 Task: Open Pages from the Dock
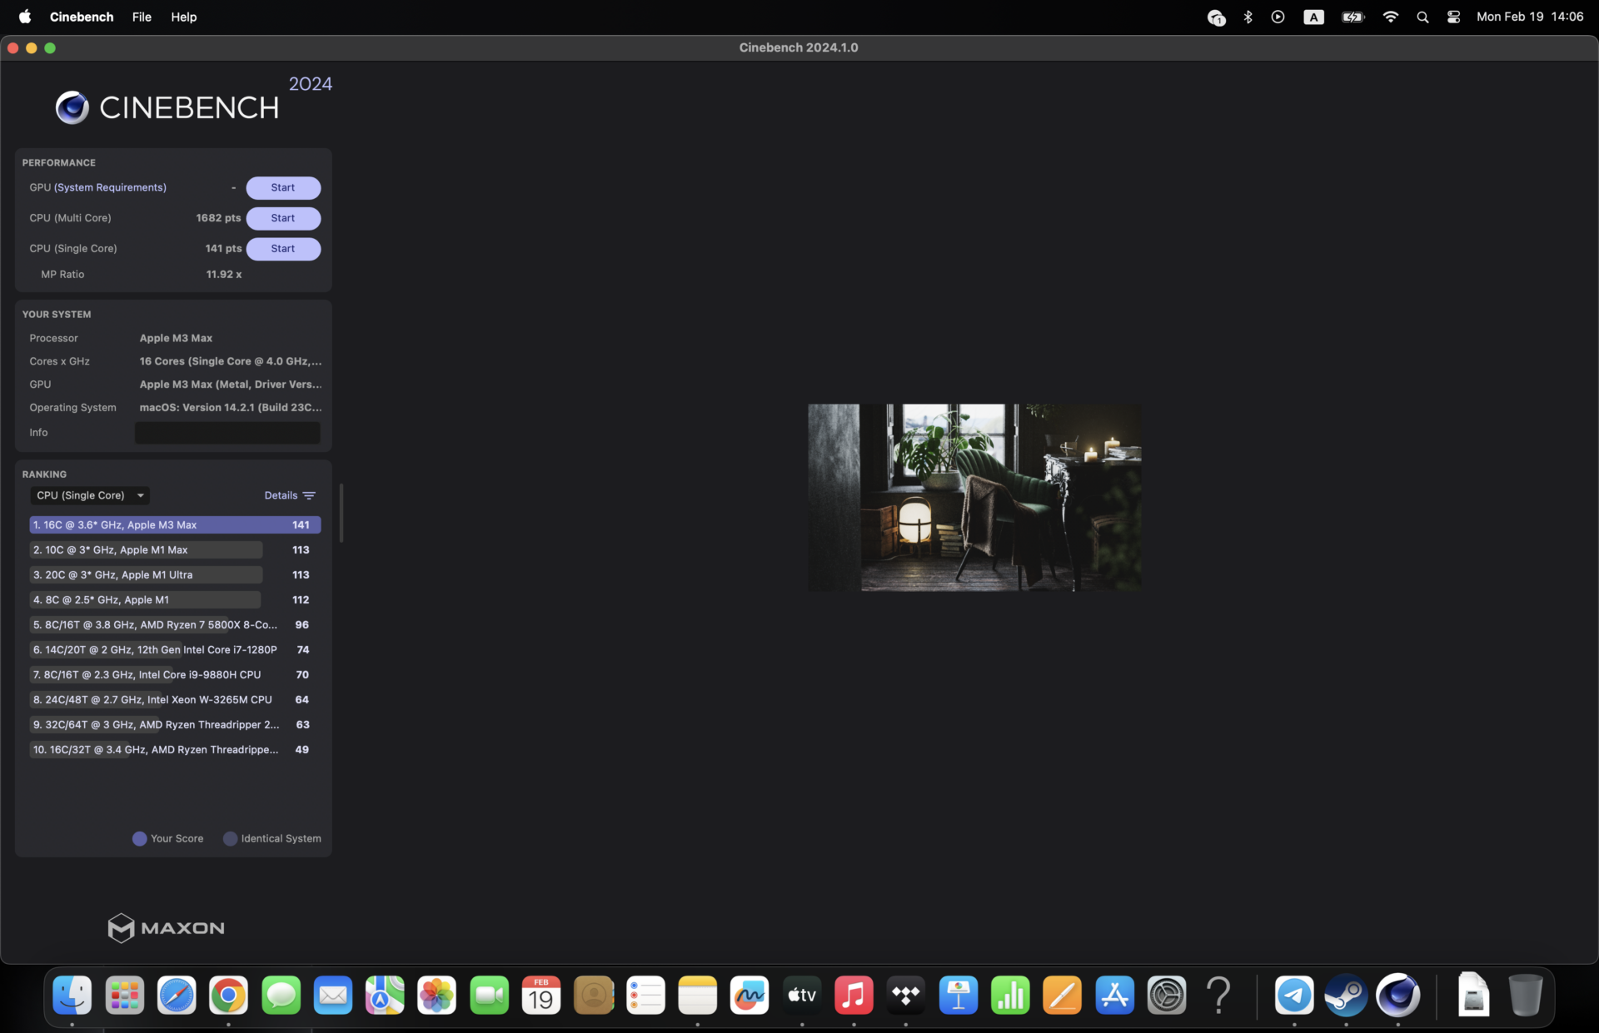coord(1063,996)
